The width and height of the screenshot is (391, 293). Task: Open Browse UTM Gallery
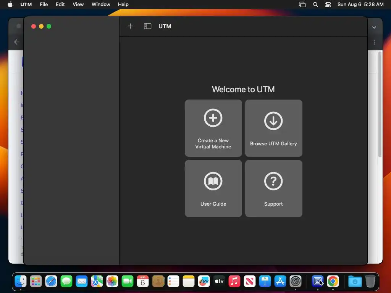273,128
